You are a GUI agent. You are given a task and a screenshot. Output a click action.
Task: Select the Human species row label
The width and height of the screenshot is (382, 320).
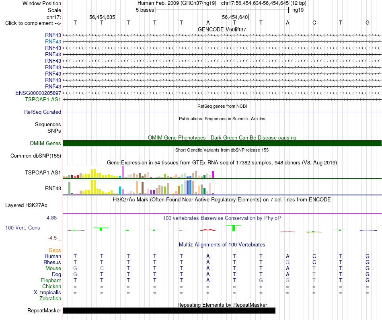tap(53, 256)
